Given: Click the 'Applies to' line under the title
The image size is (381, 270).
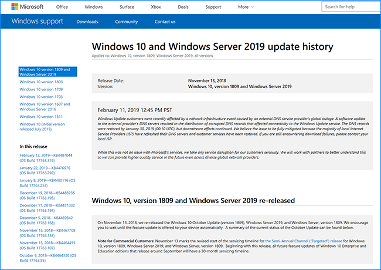Looking at the screenshot, I should (152, 56).
